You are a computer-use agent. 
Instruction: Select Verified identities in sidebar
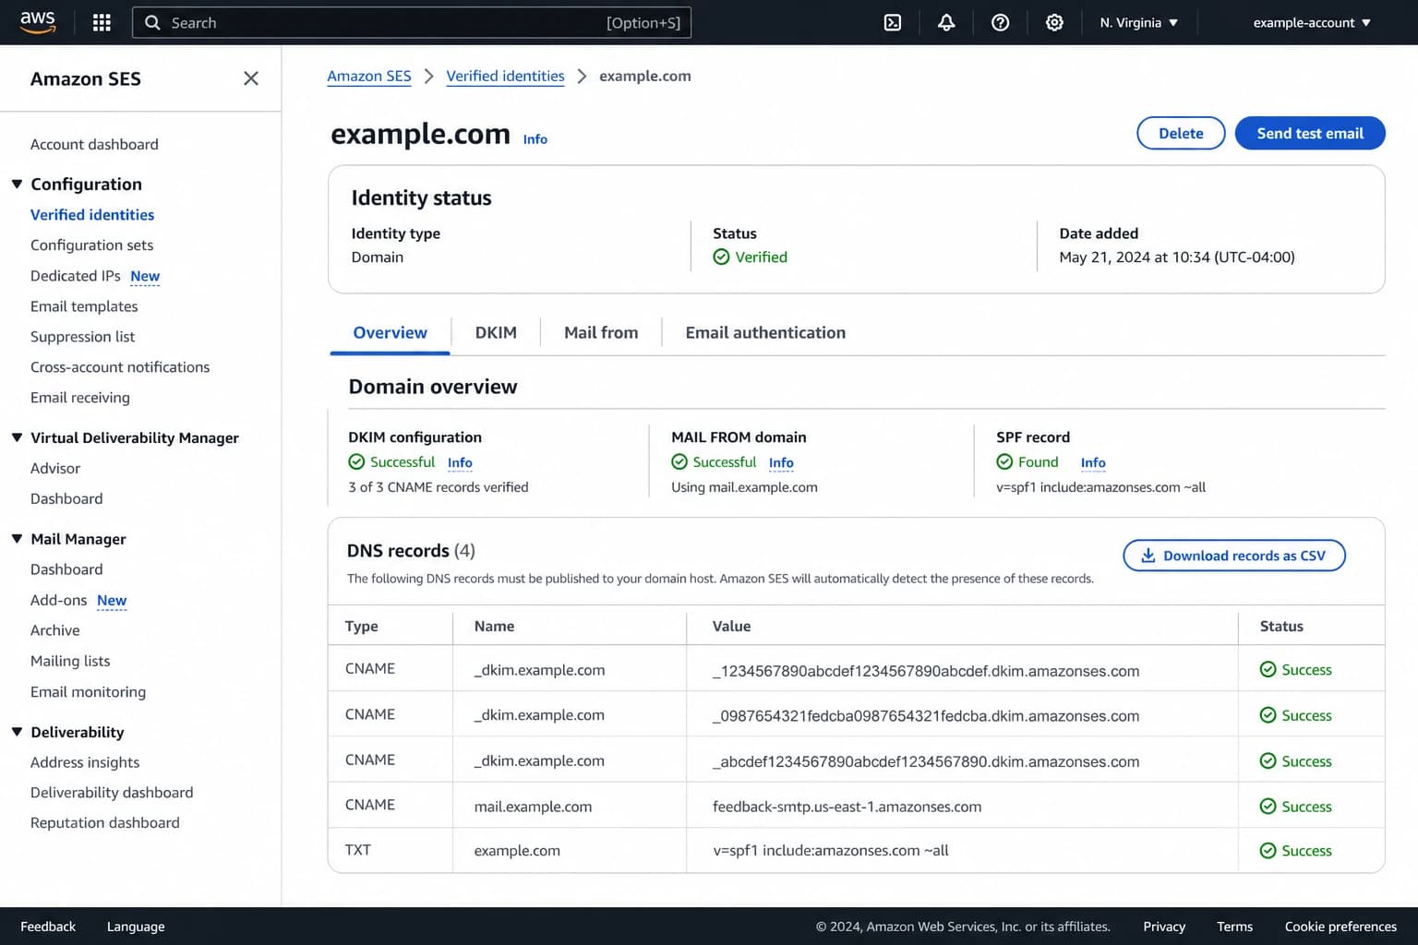pyautogui.click(x=92, y=214)
